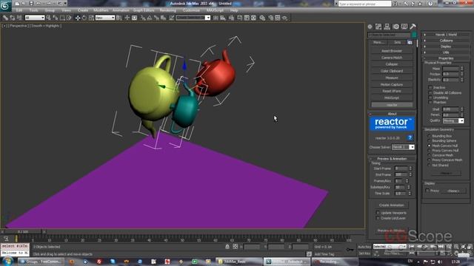
Task: Click the Mirror tool icon
Action: pos(216,18)
